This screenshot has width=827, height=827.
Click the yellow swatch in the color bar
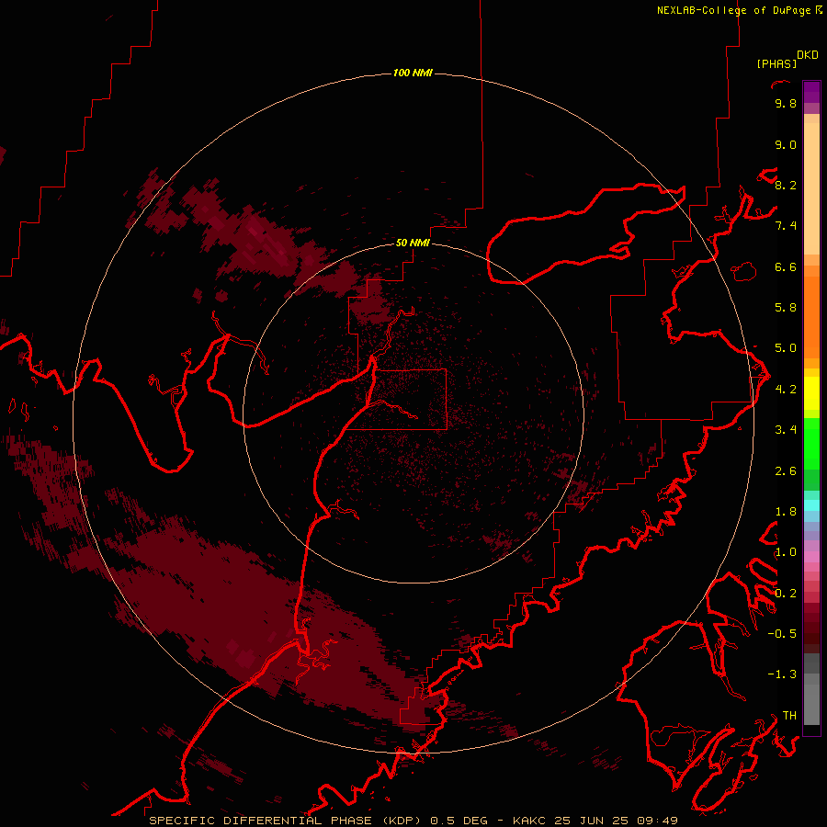coord(811,393)
